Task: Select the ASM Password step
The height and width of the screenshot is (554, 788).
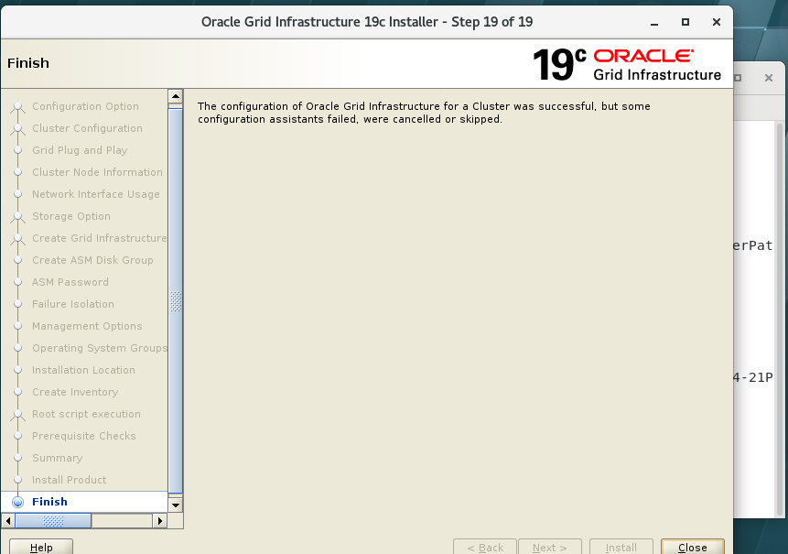Action: click(x=70, y=282)
